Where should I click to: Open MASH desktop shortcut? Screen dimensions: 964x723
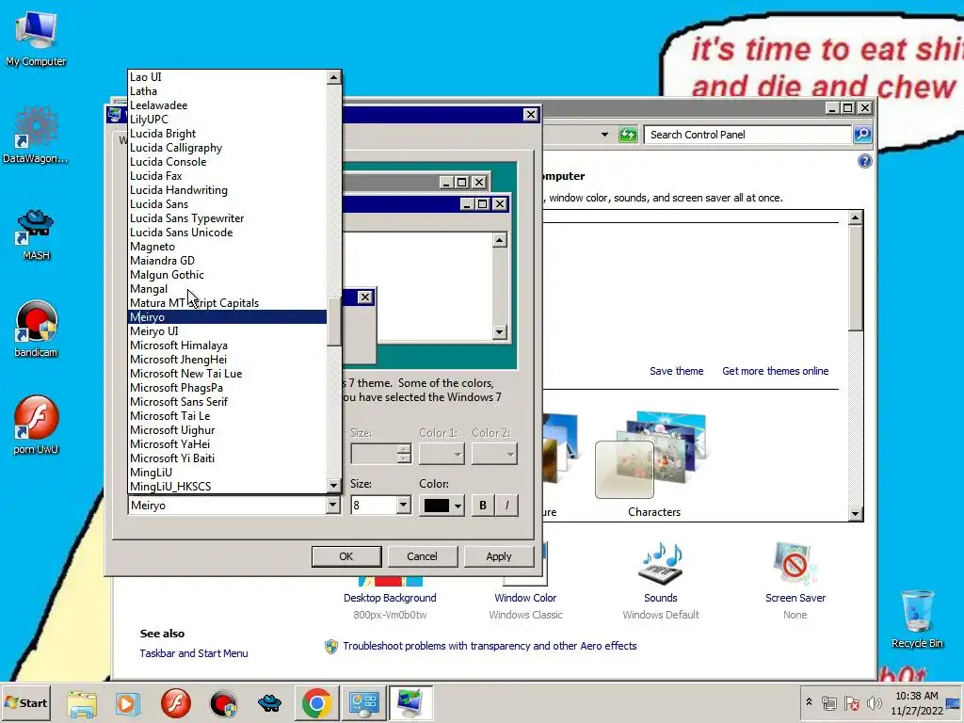tap(36, 233)
